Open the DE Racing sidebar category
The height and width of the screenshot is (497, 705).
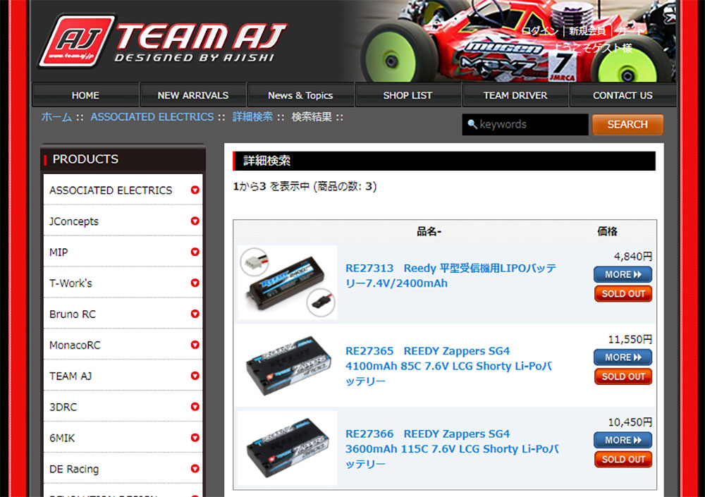point(74,469)
